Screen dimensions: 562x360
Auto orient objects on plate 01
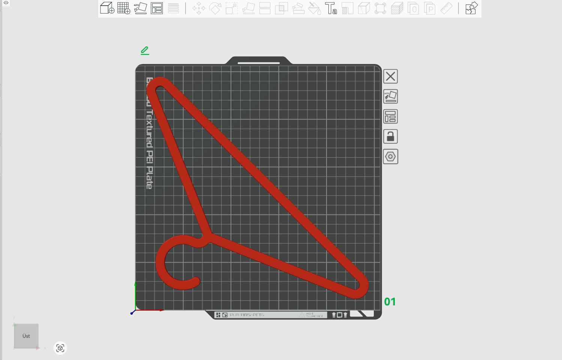point(390,97)
